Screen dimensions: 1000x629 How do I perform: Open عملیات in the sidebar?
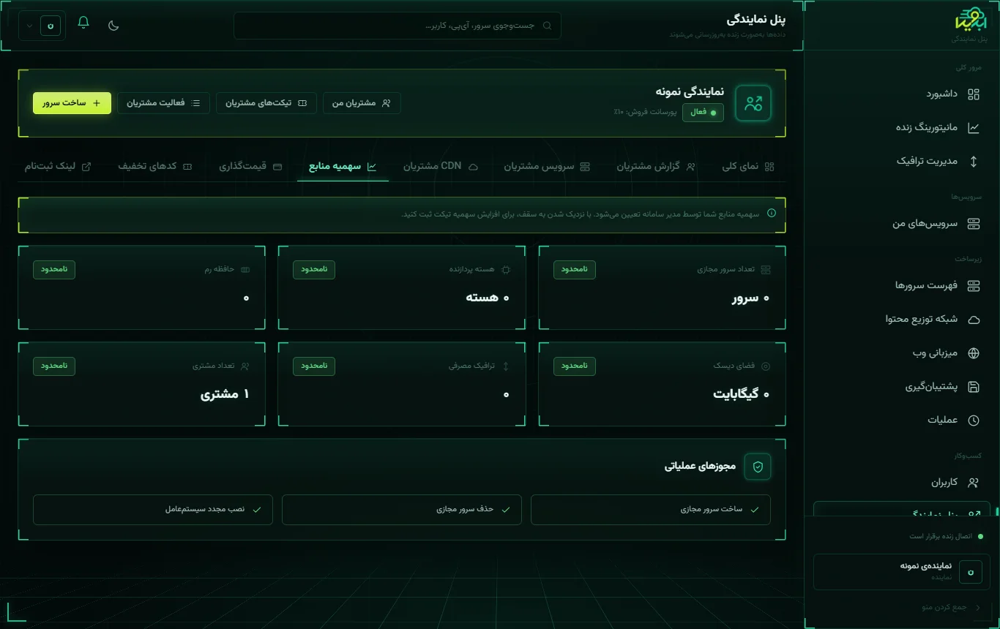pyautogui.click(x=902, y=420)
